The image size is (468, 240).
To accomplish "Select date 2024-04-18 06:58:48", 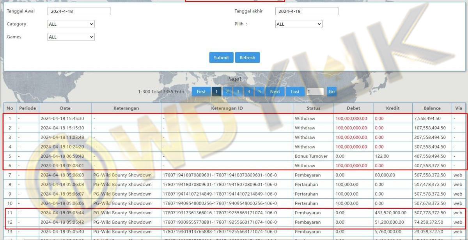I will coord(62,156).
